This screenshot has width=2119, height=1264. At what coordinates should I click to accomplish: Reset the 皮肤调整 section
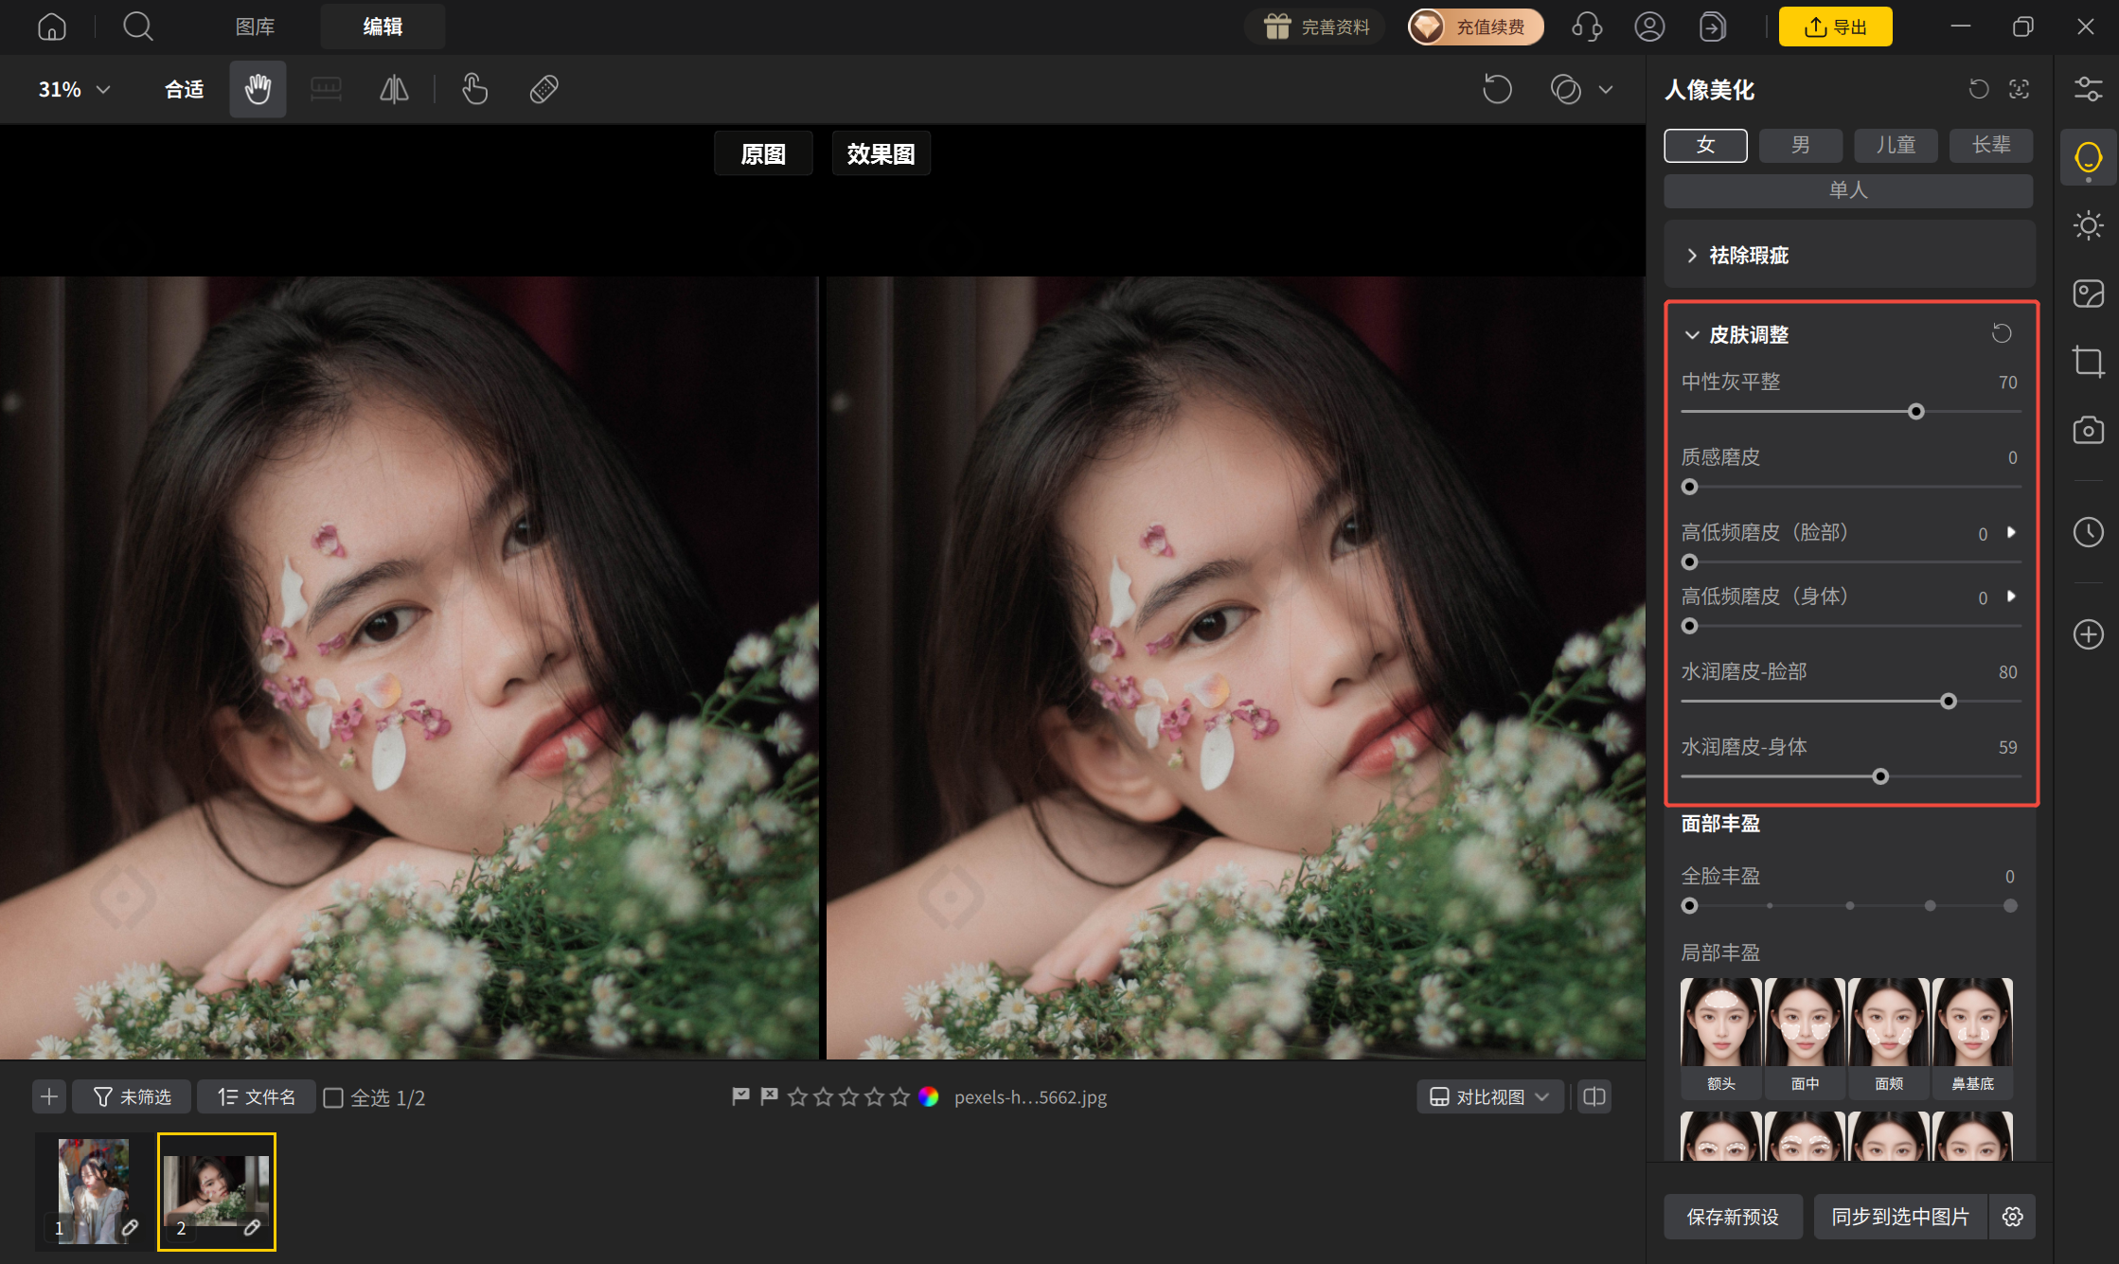(x=2002, y=333)
